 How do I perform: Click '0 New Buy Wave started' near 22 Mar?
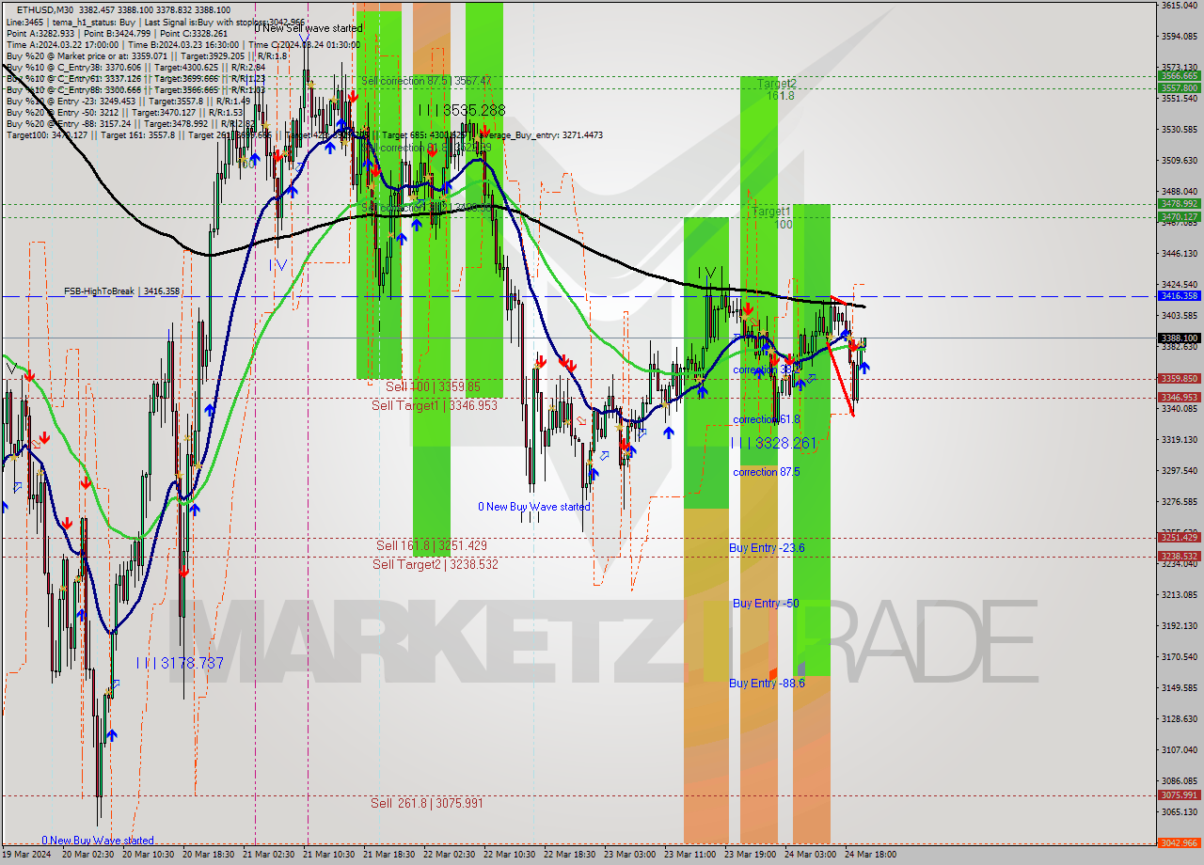pyautogui.click(x=534, y=507)
